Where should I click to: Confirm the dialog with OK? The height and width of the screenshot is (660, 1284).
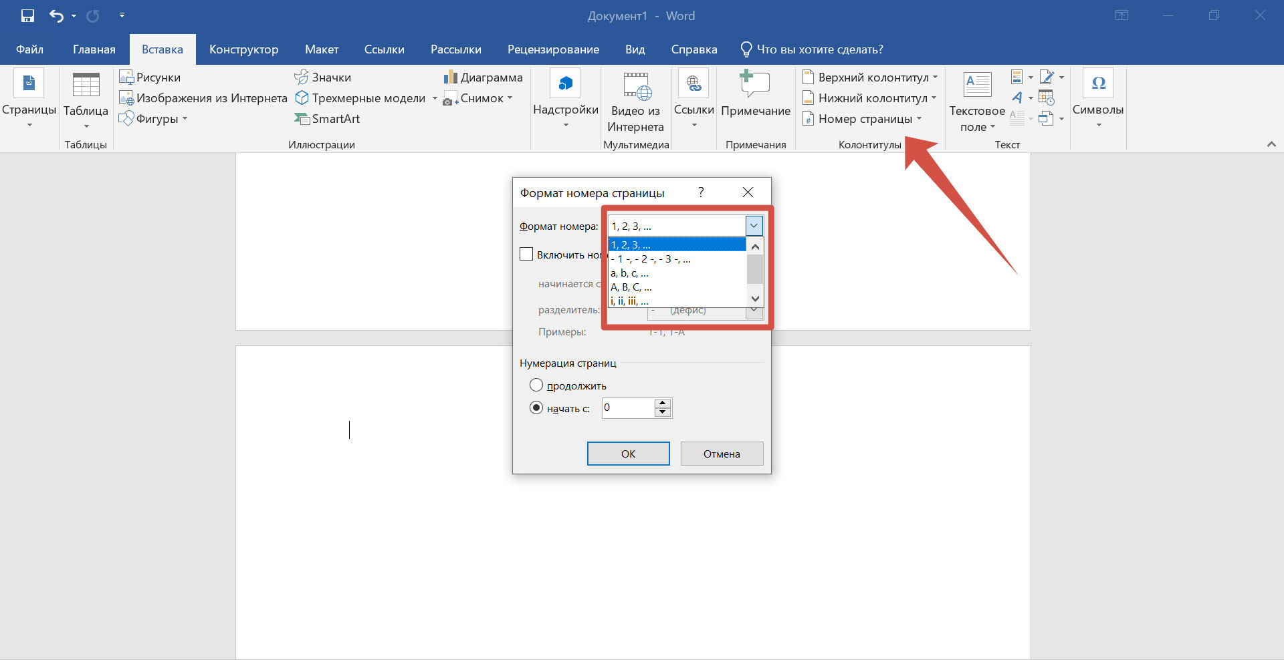pyautogui.click(x=628, y=454)
